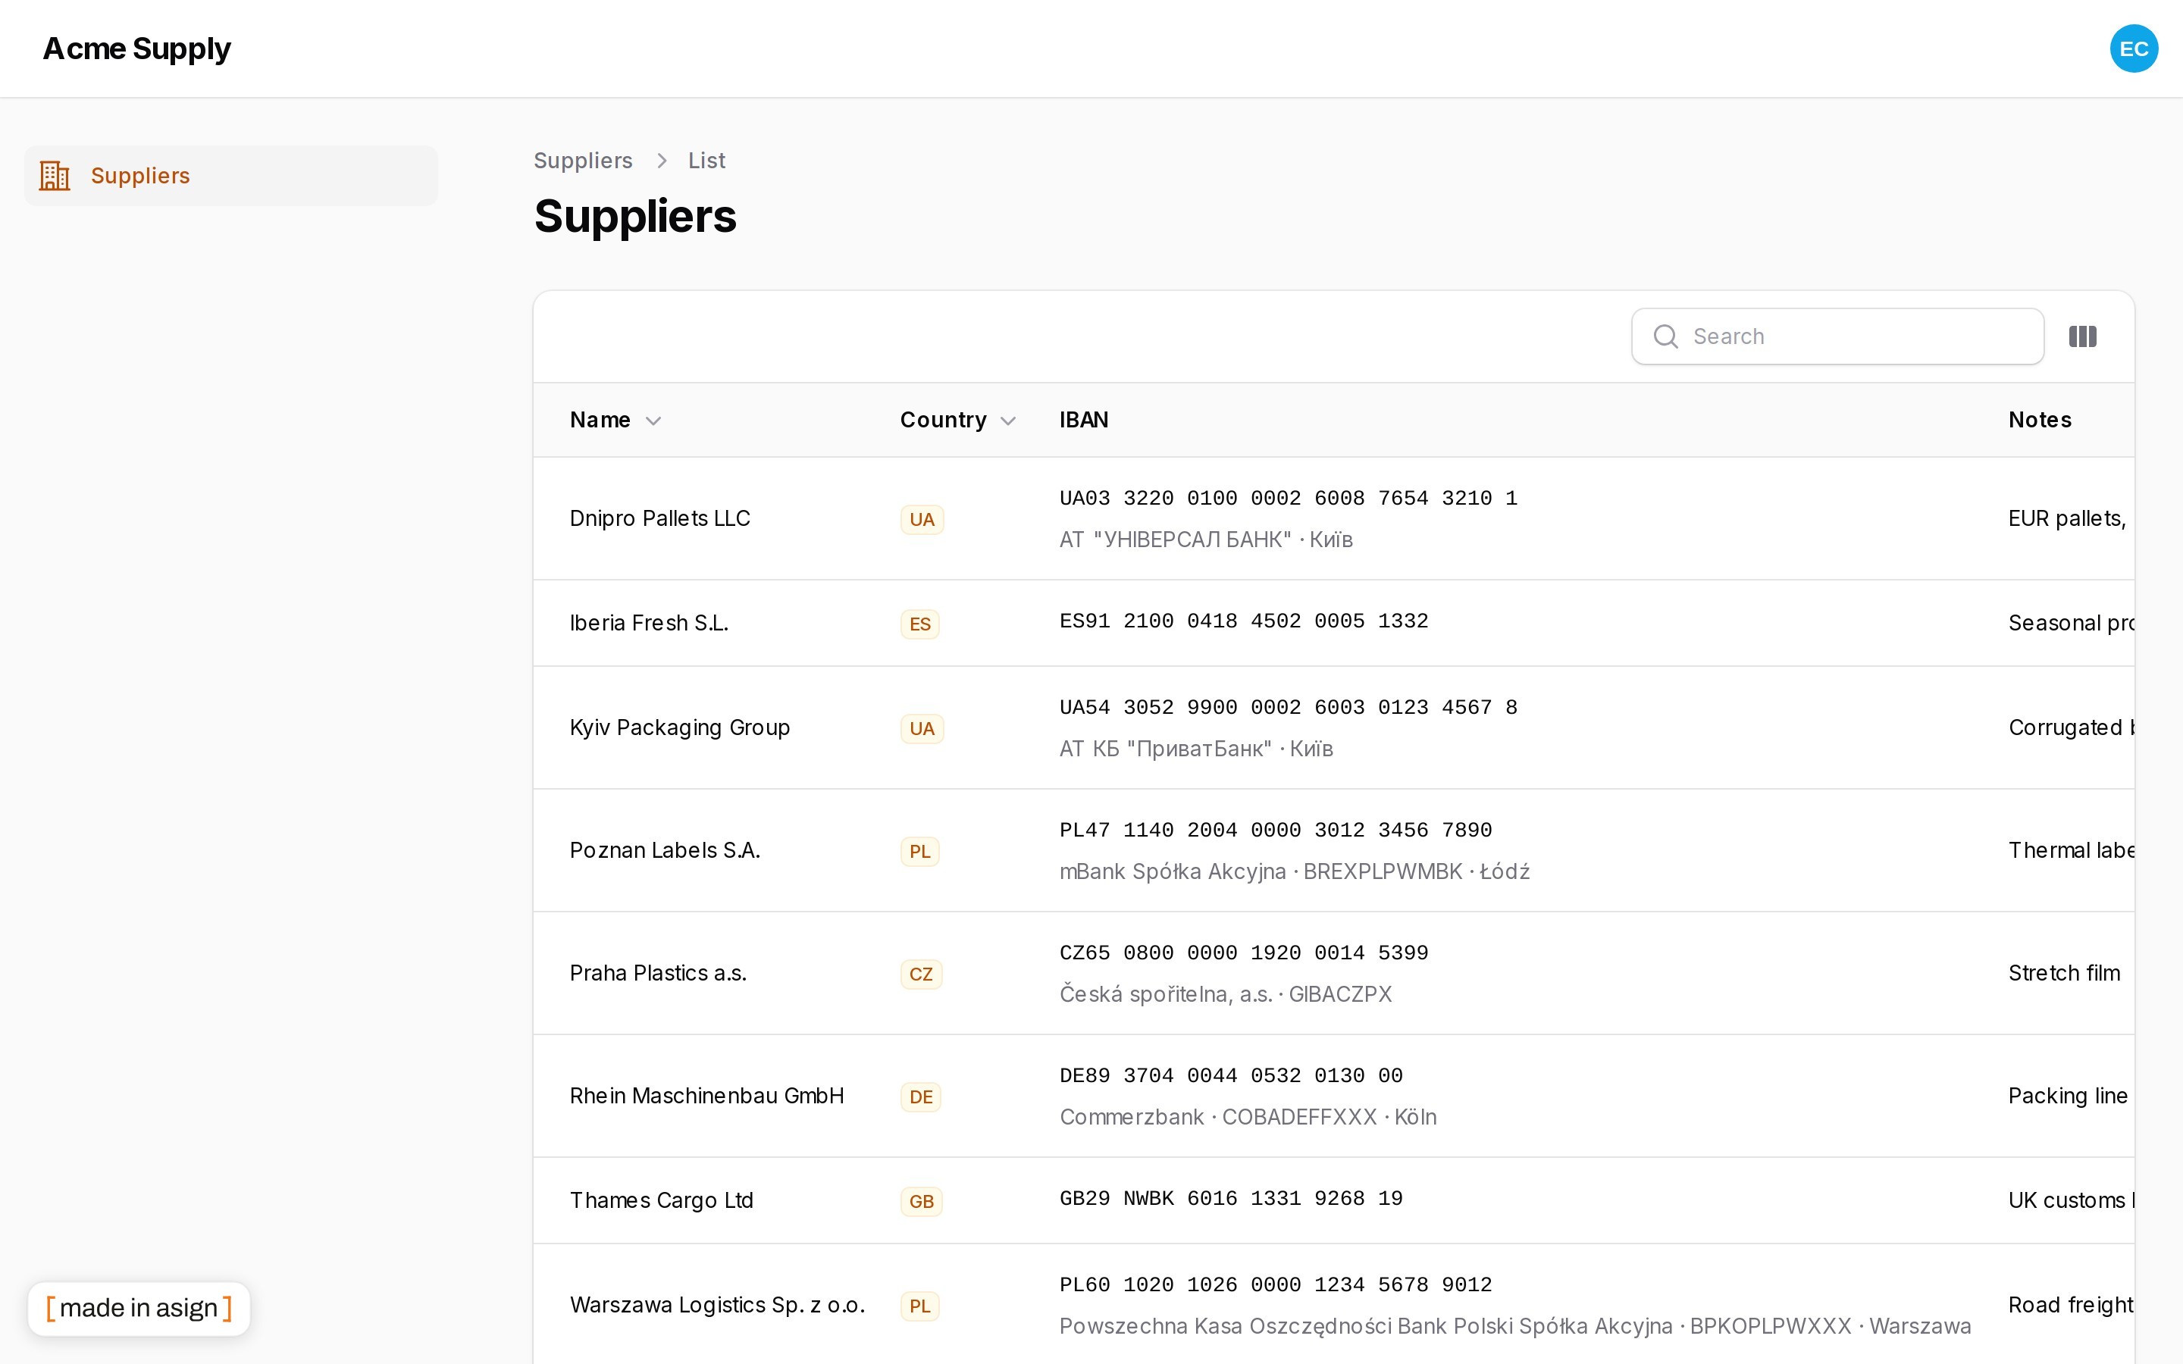Image resolution: width=2183 pixels, height=1364 pixels.
Task: Click the Suppliers building icon in sidebar
Action: (x=55, y=176)
